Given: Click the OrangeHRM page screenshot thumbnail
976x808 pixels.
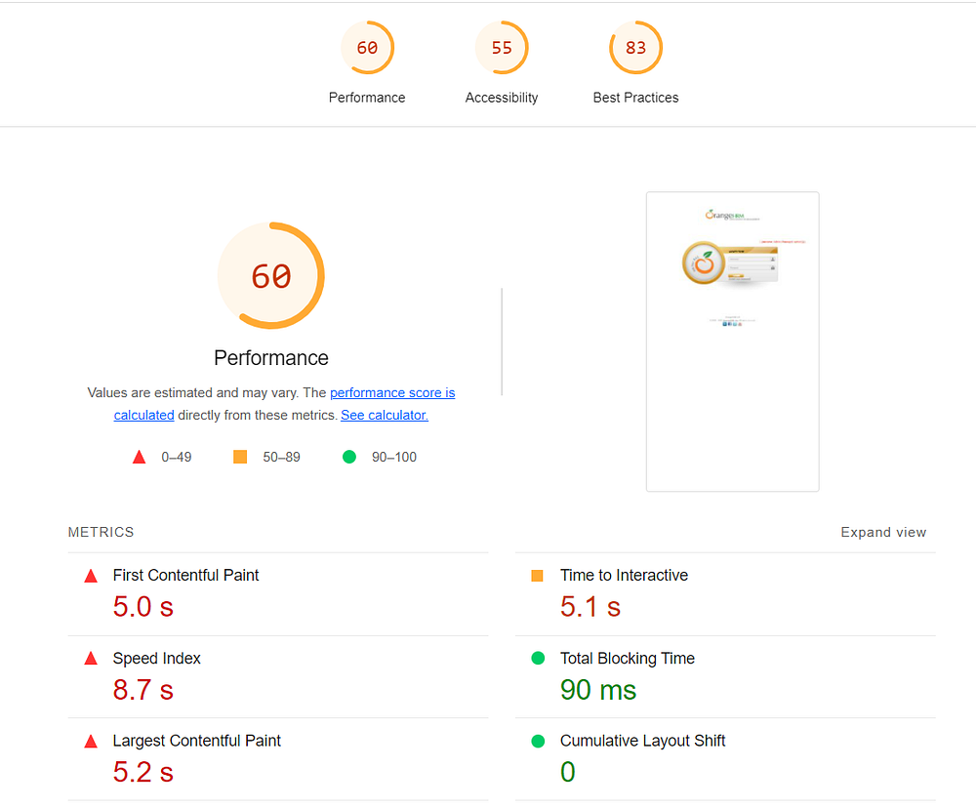Looking at the screenshot, I should 732,342.
